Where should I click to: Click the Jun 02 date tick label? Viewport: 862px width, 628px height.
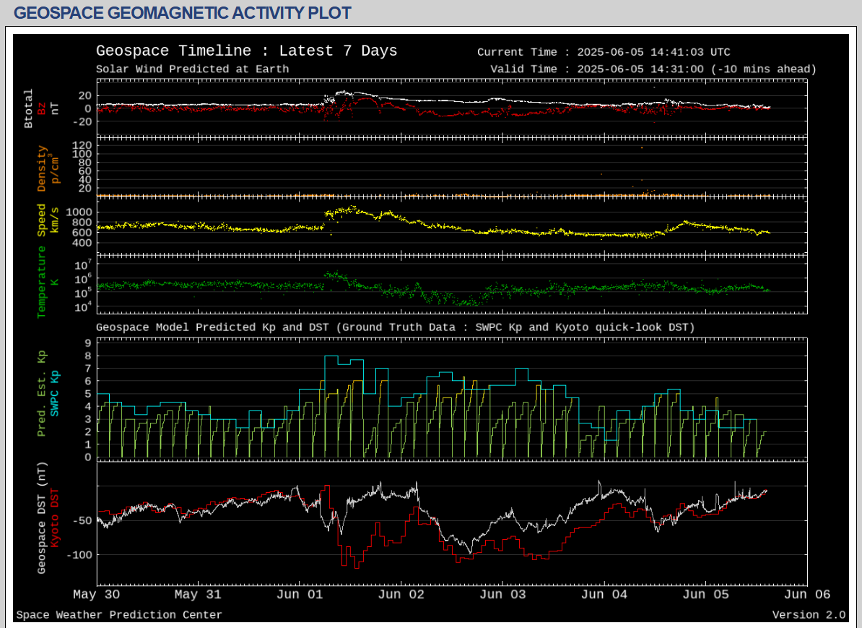pos(401,595)
